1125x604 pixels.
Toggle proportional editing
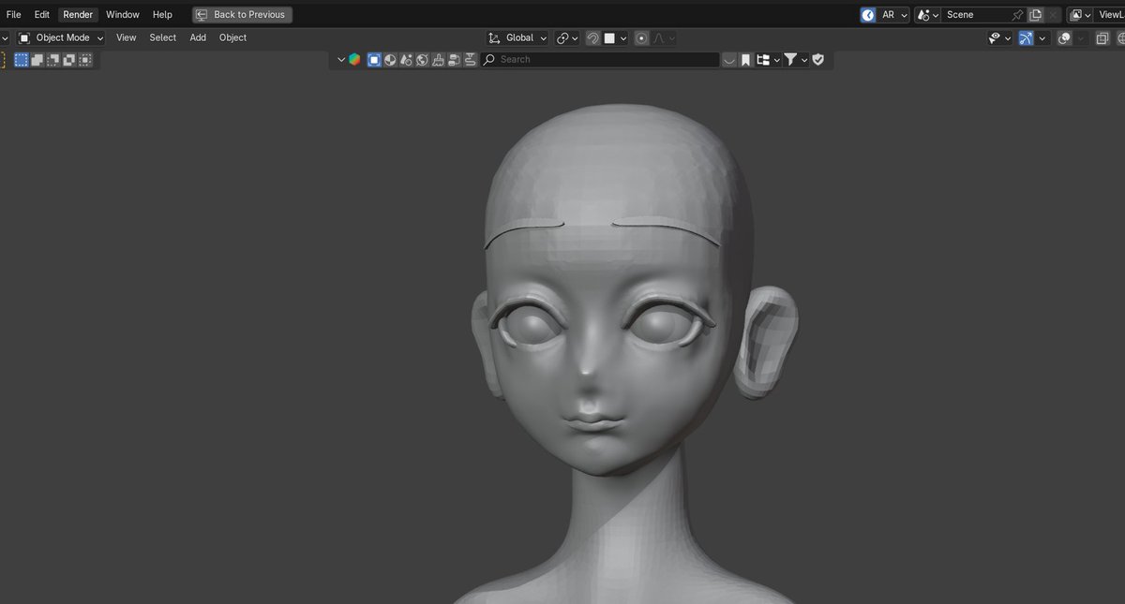641,37
